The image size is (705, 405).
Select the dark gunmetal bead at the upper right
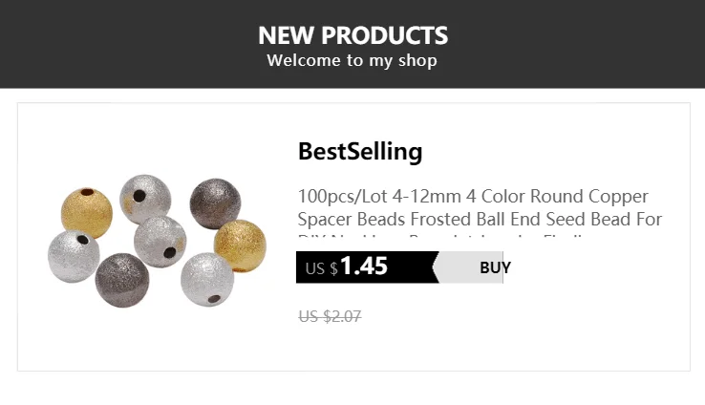[x=215, y=203]
